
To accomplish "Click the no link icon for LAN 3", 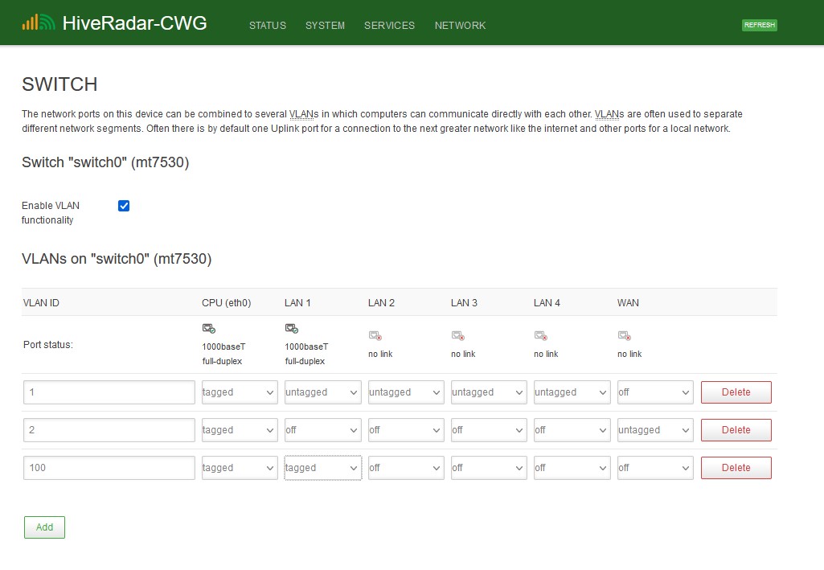I will coord(457,336).
